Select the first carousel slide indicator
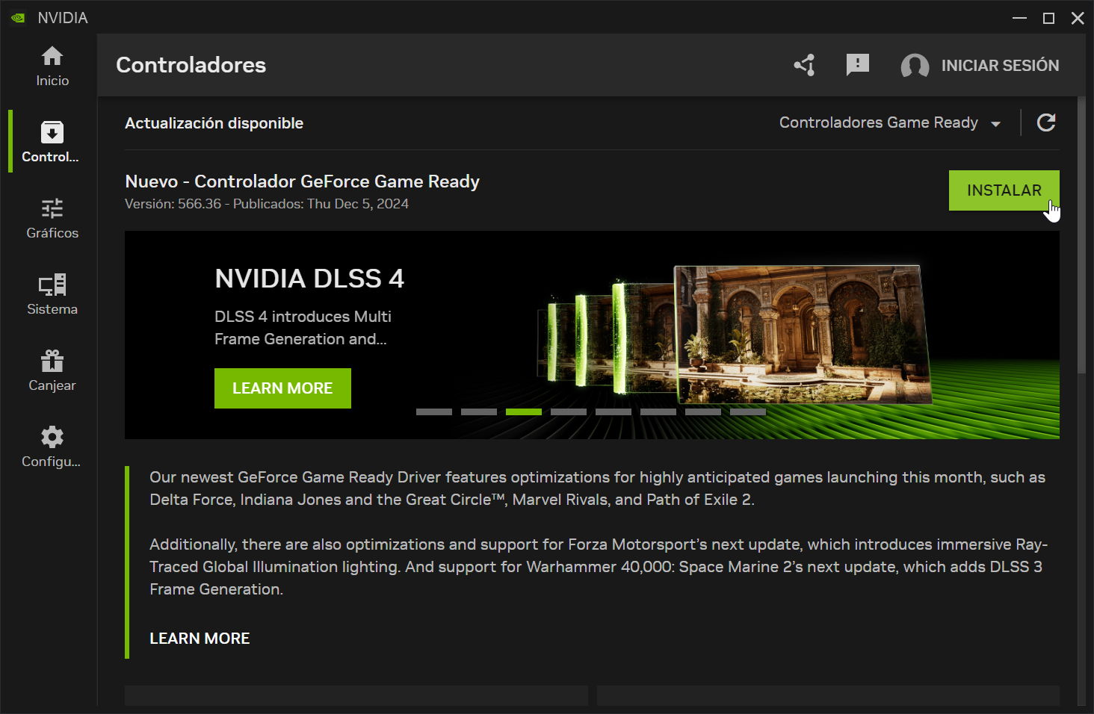Screen dimensions: 1094x714 tap(434, 412)
